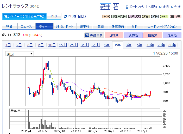Screen dimensions: 183x134
Task: Open the 株主優待 tab
Action: [x=118, y=26]
